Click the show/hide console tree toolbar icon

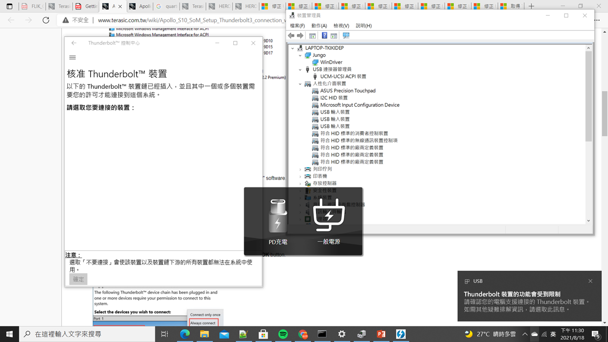point(313,36)
